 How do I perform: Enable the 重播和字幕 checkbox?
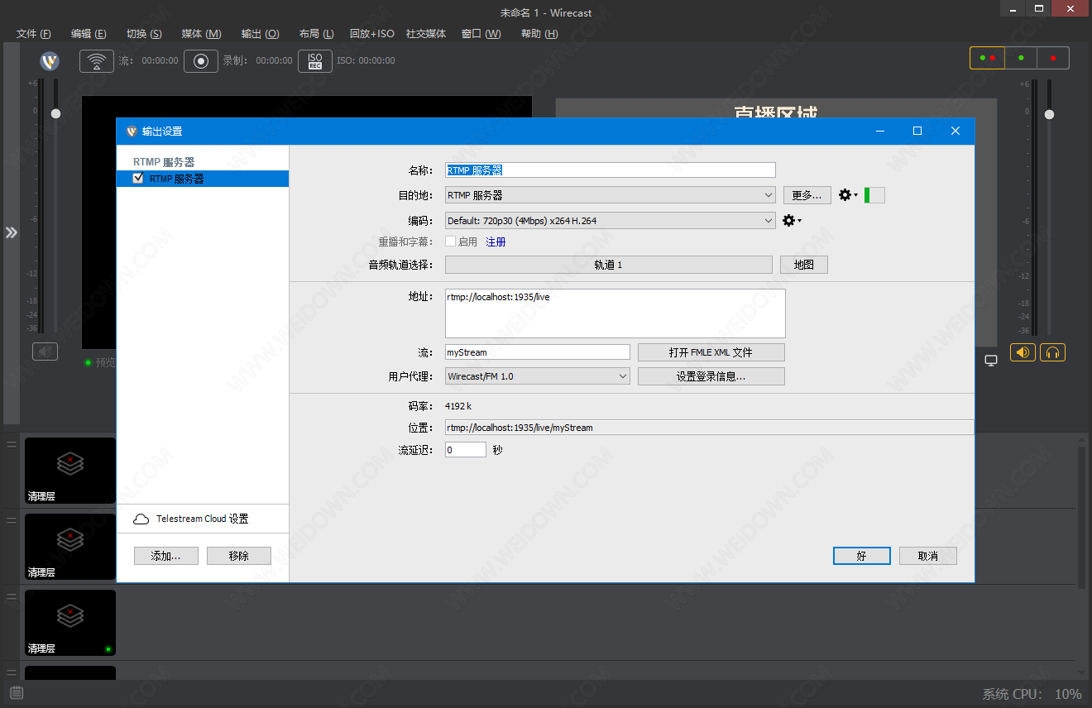point(451,242)
